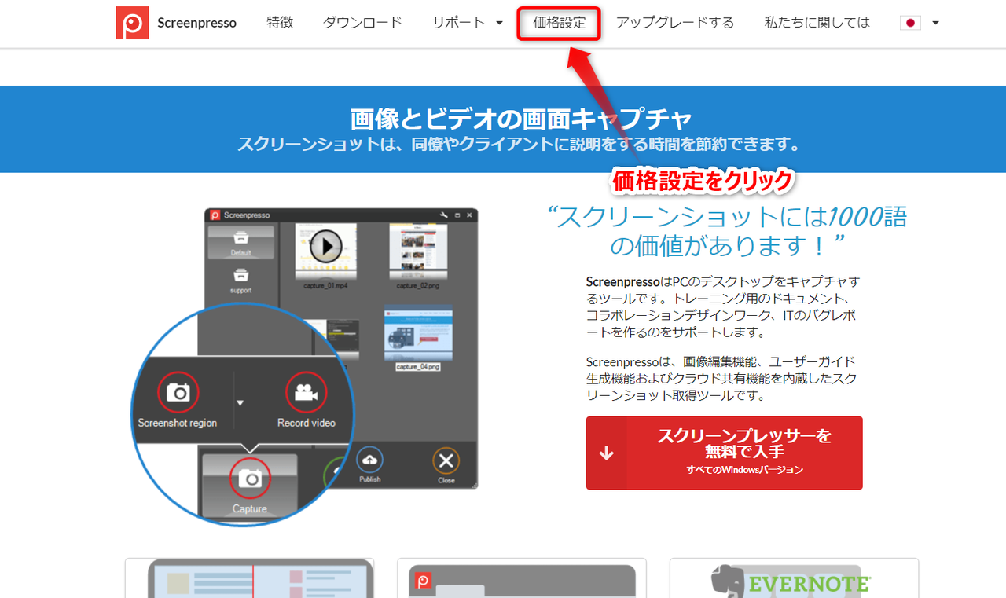Go to the ダウンロード page
Image resolution: width=1006 pixels, height=598 pixels.
[x=362, y=23]
